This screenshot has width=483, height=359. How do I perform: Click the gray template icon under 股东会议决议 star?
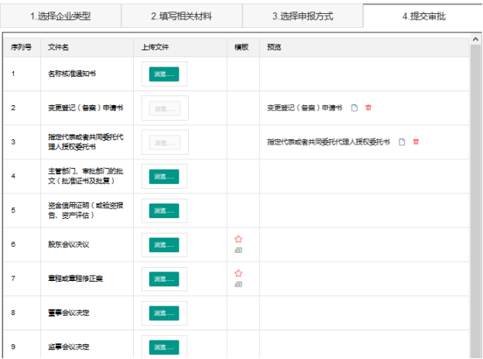click(x=238, y=250)
